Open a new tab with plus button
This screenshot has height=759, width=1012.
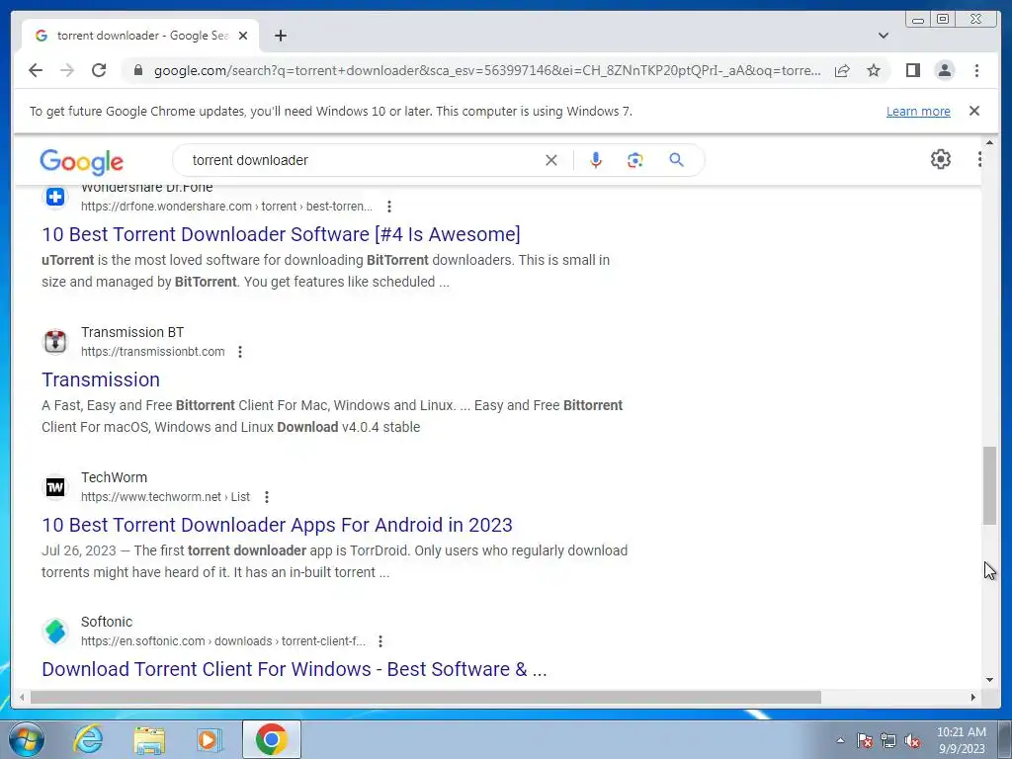280,36
